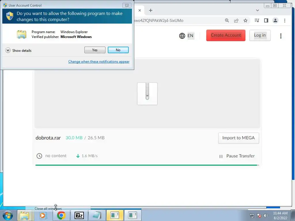295x221 pixels.
Task: Change MEGA language via globe icon
Action: click(182, 36)
